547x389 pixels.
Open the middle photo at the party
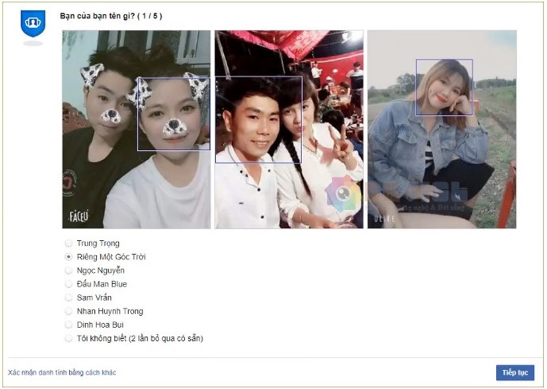tap(289, 129)
